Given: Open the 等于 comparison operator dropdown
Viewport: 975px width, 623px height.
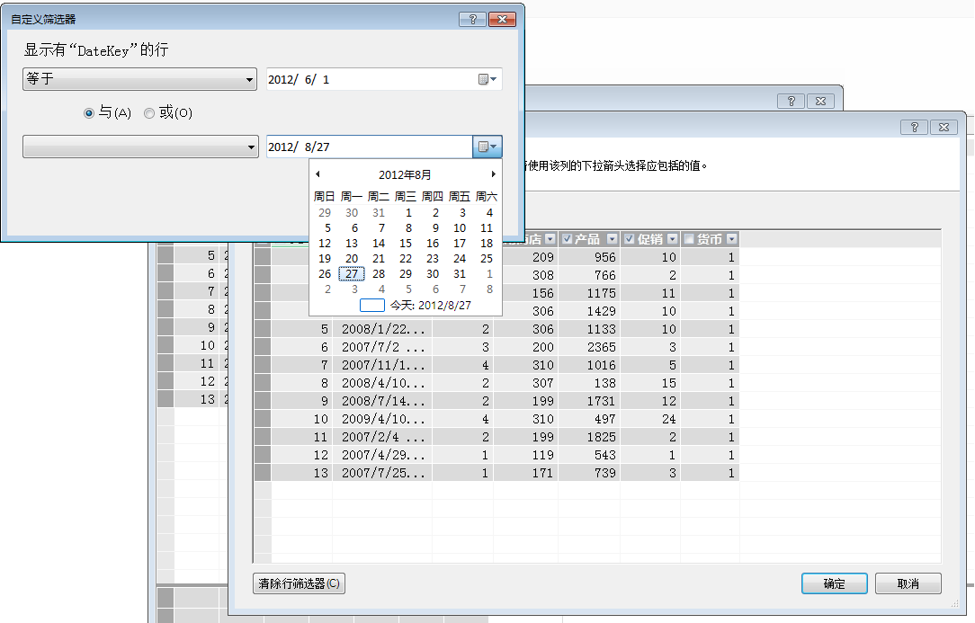Looking at the screenshot, I should click(x=140, y=79).
